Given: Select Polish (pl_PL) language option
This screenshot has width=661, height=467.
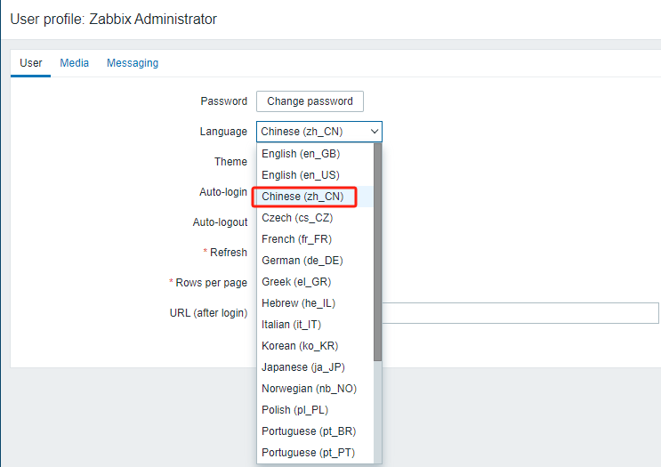Looking at the screenshot, I should tap(295, 410).
